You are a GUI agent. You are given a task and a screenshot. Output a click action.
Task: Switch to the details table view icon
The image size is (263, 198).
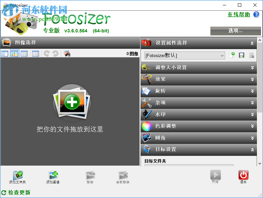[x=35, y=54]
